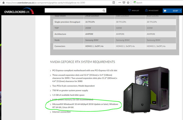
Task: Click the PCI Express-compliant motherboard requirement
Action: pyautogui.click(x=85, y=71)
